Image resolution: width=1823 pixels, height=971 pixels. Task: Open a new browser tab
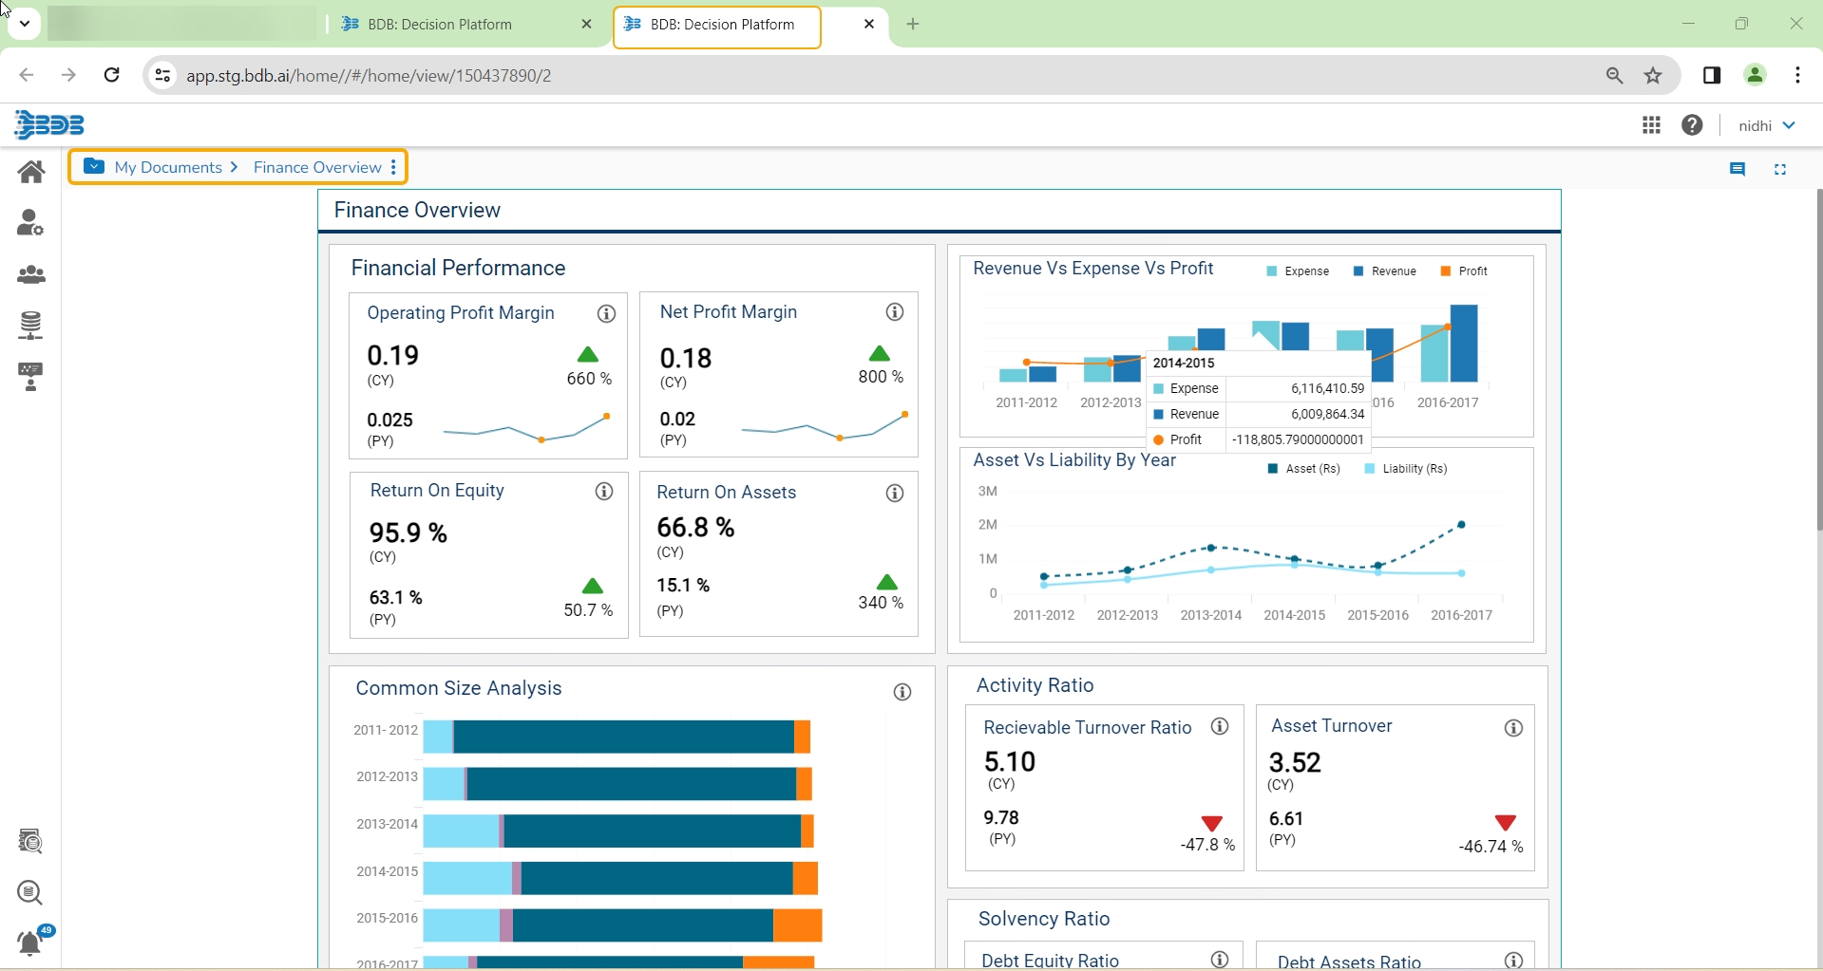coord(913,25)
